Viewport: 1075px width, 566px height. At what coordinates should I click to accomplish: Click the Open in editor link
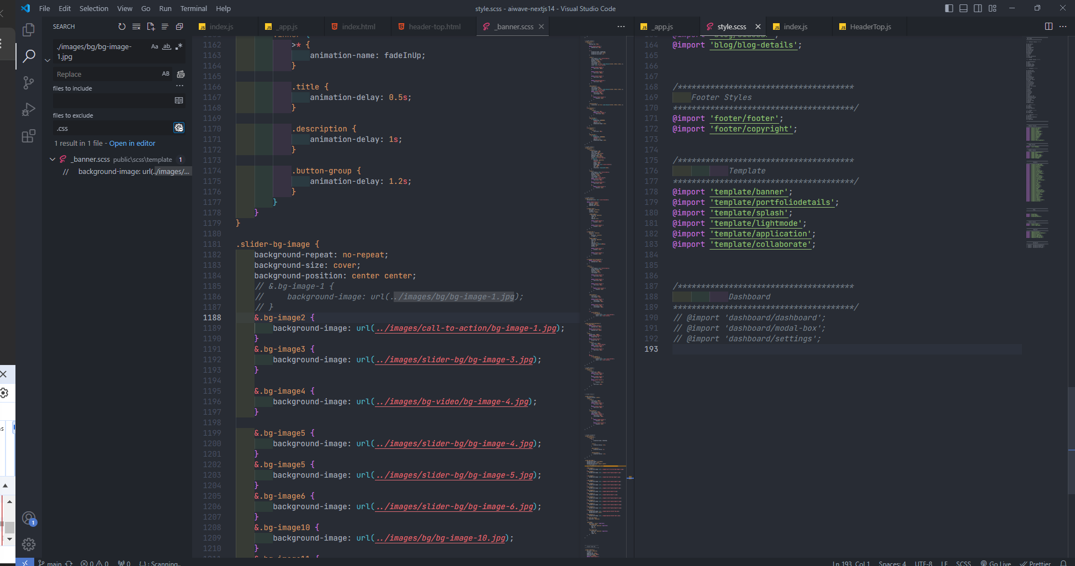click(x=132, y=144)
